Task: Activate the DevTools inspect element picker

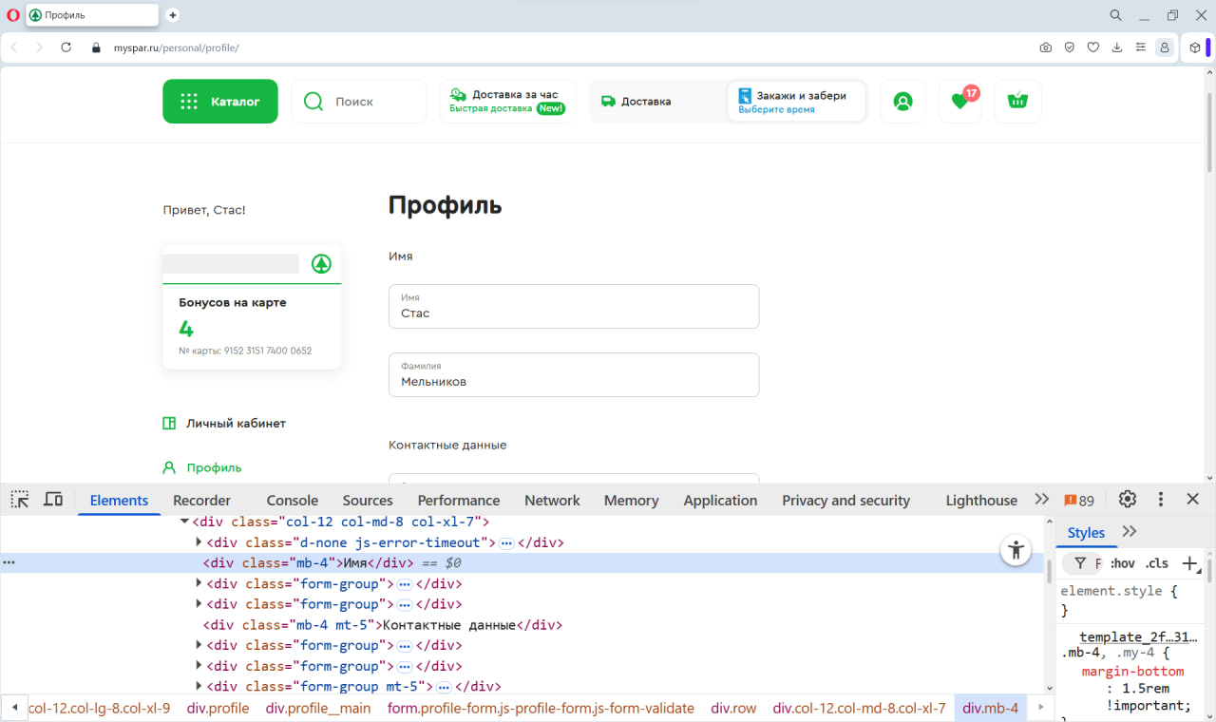Action: pos(20,500)
